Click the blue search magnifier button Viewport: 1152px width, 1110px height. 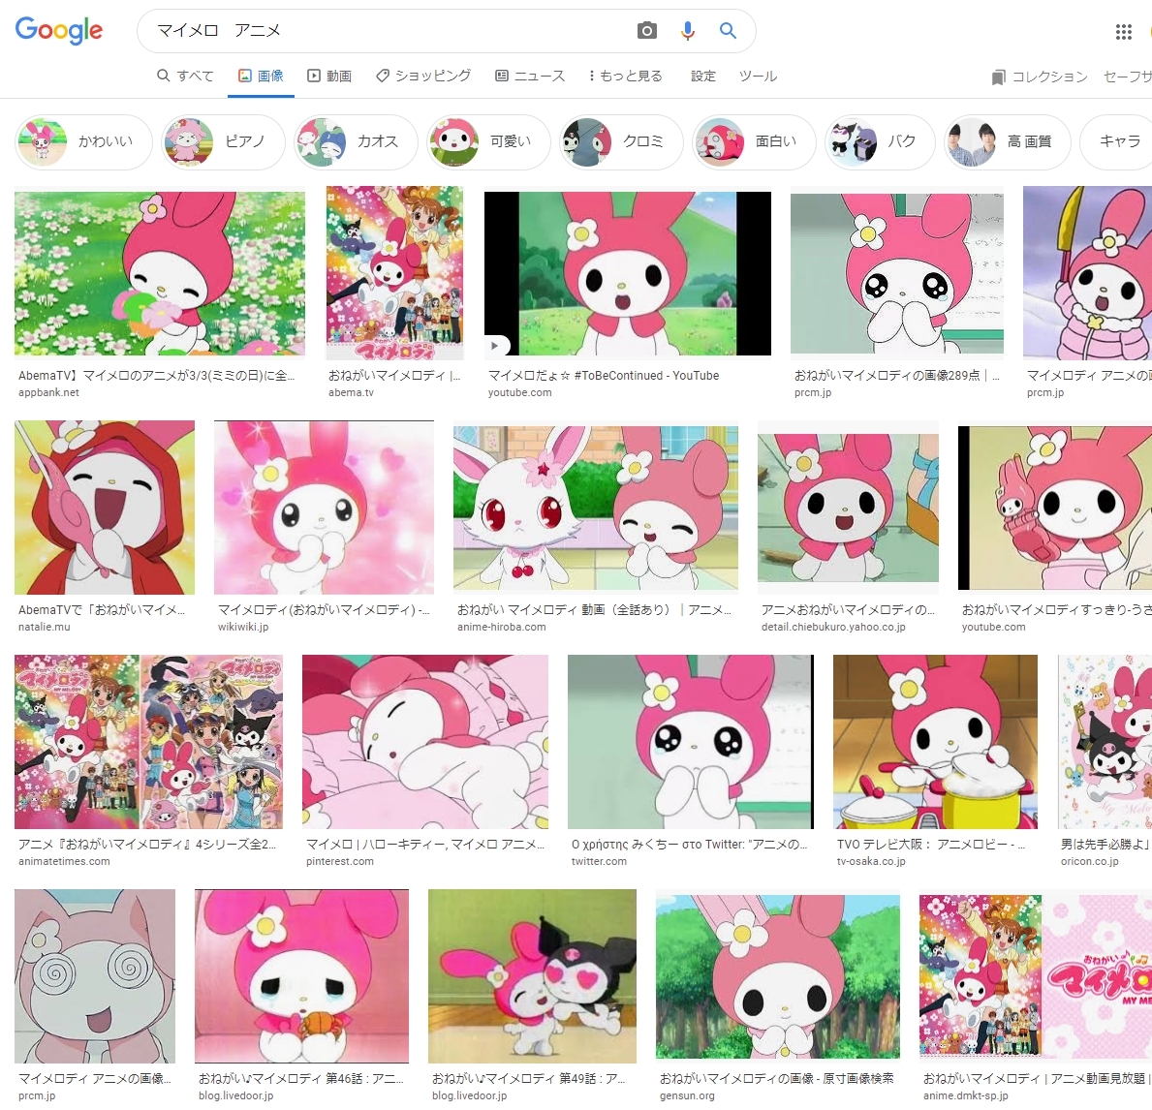[x=728, y=30]
